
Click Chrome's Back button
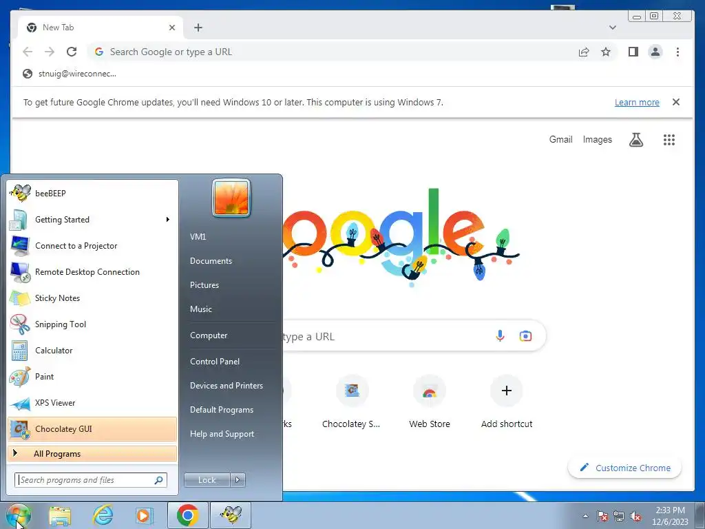(x=28, y=52)
